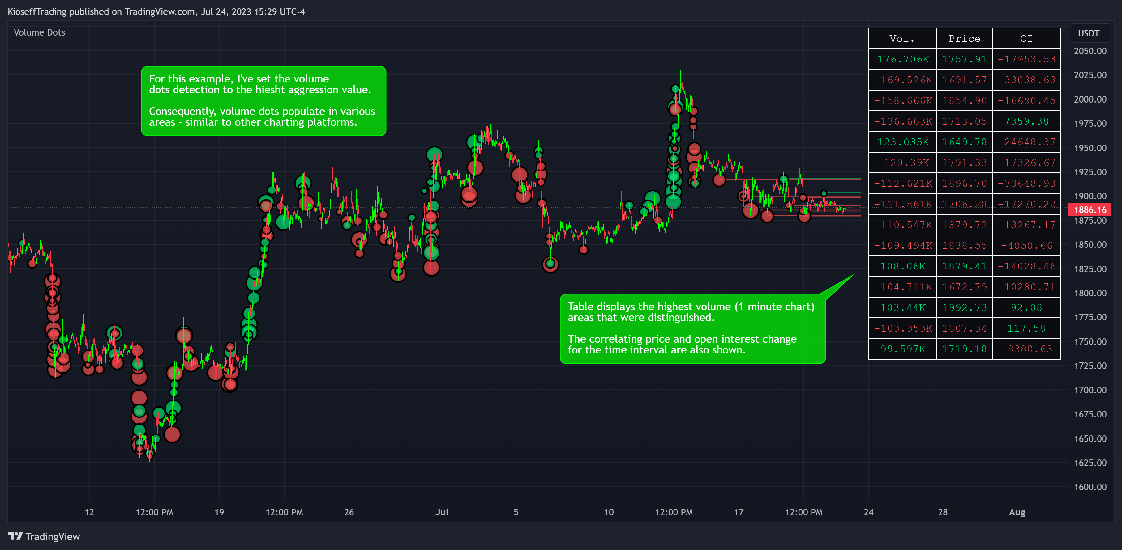Click price cell 1807.34
The image size is (1122, 550).
tap(964, 328)
